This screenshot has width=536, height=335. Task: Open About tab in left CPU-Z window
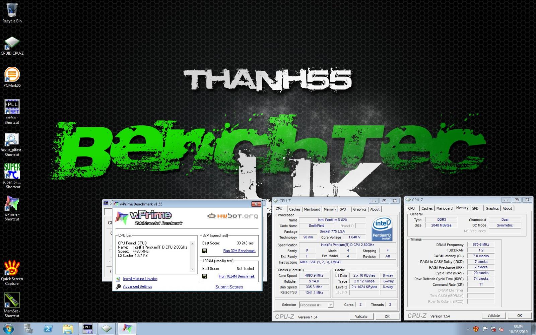pos(375,209)
